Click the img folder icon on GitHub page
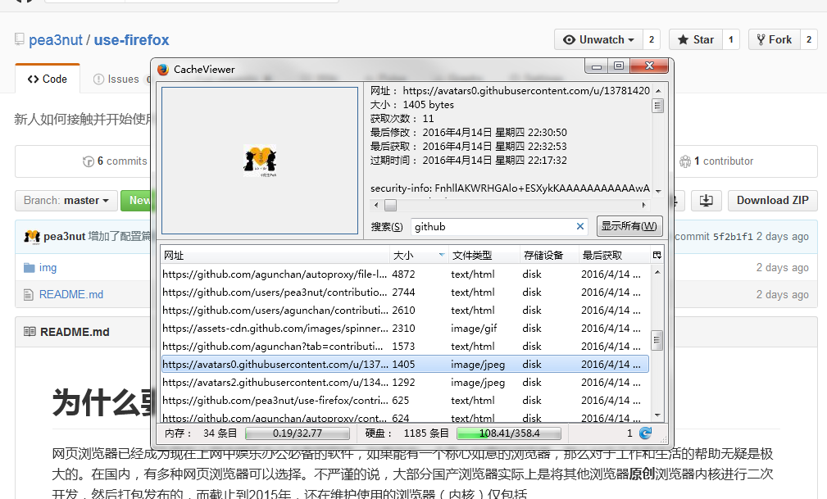The width and height of the screenshot is (827, 499). (29, 268)
